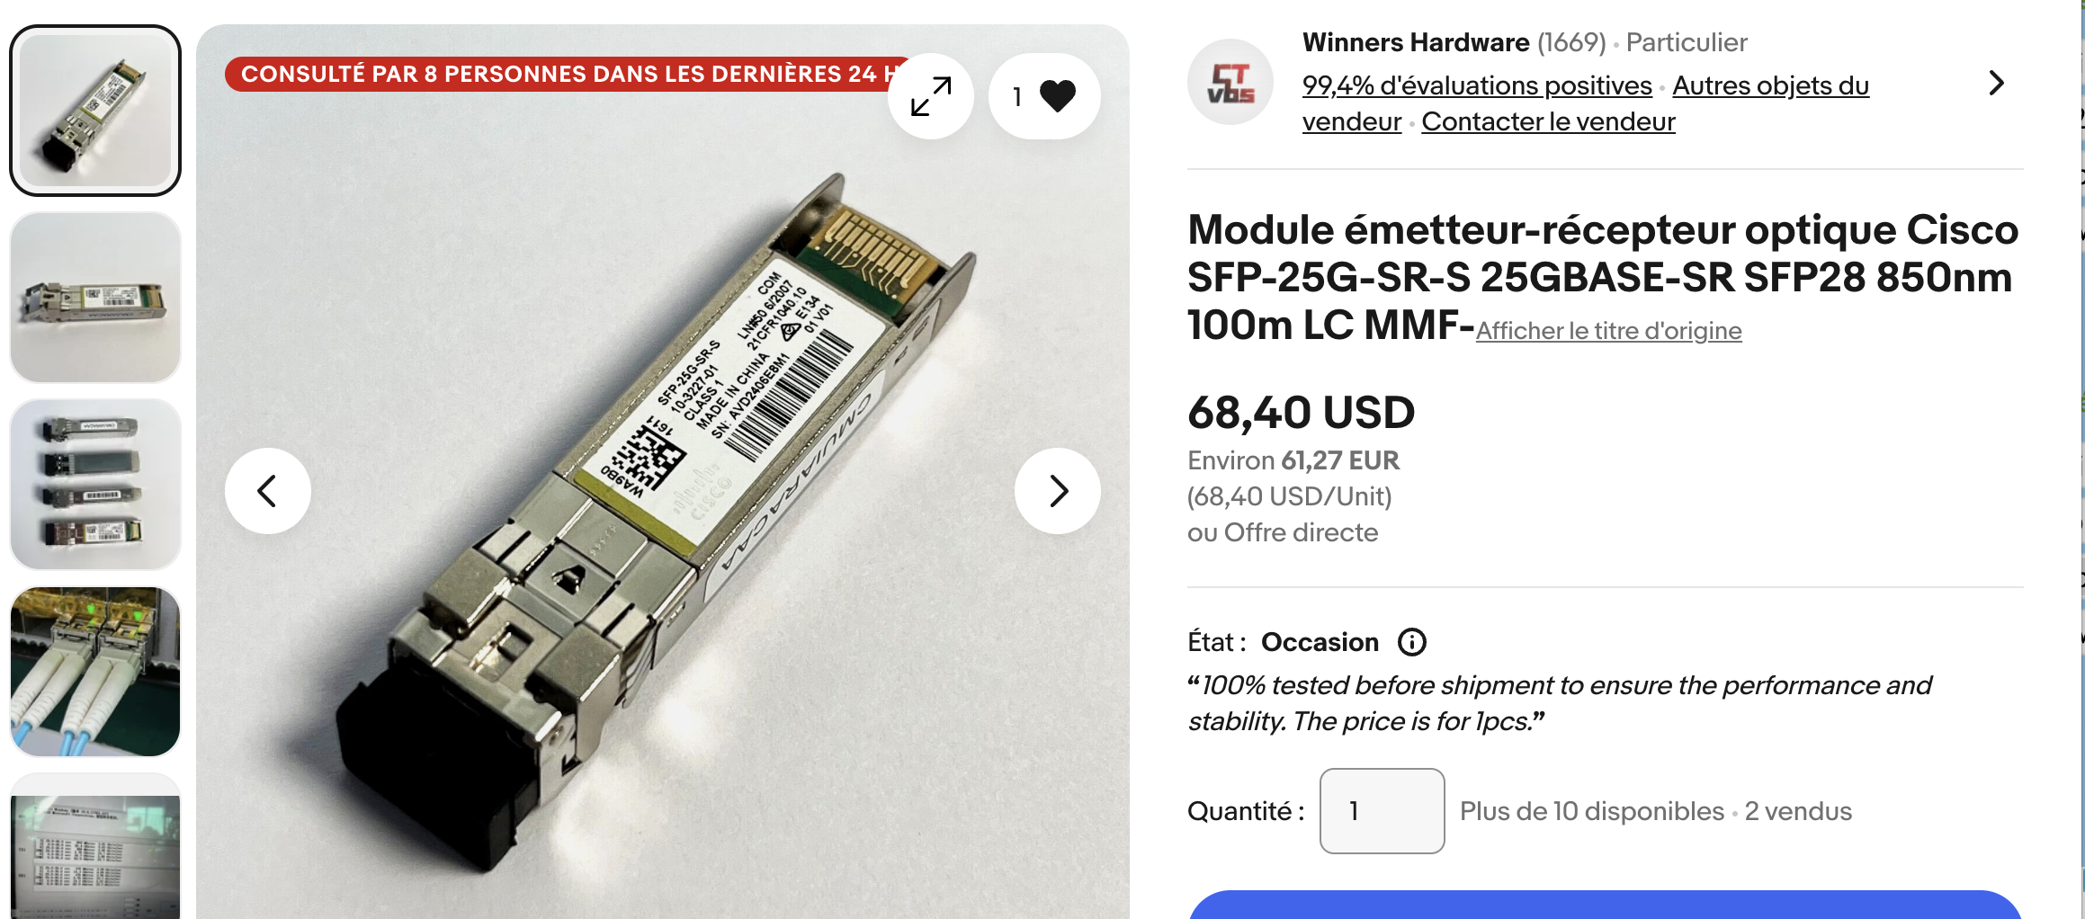Viewport: 2085px width, 919px height.
Task: Click the Quantité input field
Action: tap(1382, 811)
